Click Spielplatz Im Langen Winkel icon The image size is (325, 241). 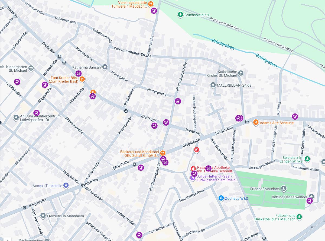[x=307, y=159]
